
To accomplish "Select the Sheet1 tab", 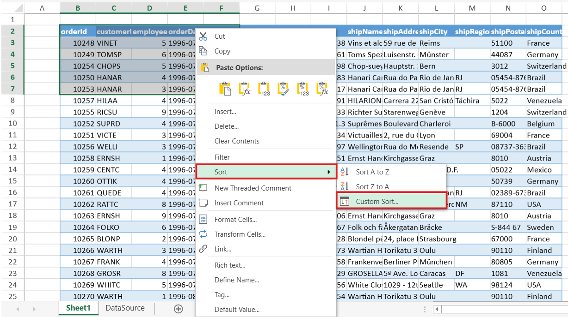I will tap(78, 308).
